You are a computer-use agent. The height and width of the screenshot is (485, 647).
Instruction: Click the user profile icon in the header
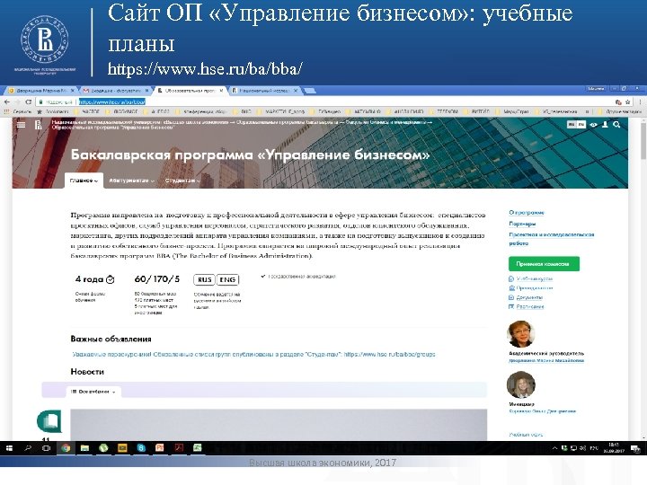coord(605,125)
